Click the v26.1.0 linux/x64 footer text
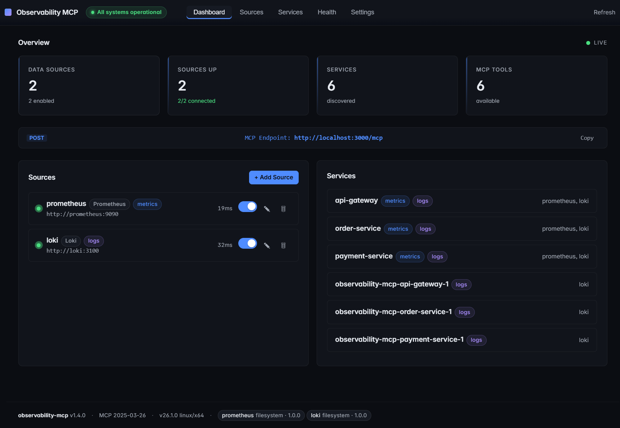This screenshot has height=428, width=620. (x=182, y=415)
